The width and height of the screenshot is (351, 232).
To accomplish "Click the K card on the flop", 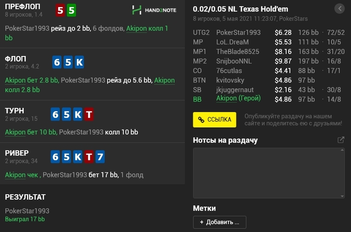I will pos(79,62).
